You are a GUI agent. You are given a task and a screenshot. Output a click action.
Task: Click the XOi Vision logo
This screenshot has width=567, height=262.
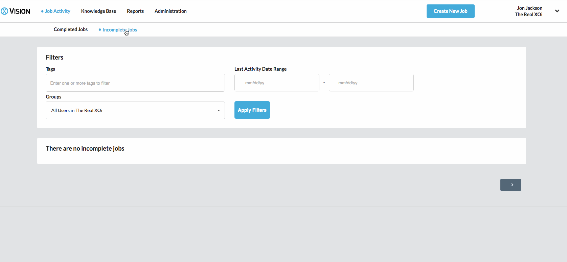16,11
